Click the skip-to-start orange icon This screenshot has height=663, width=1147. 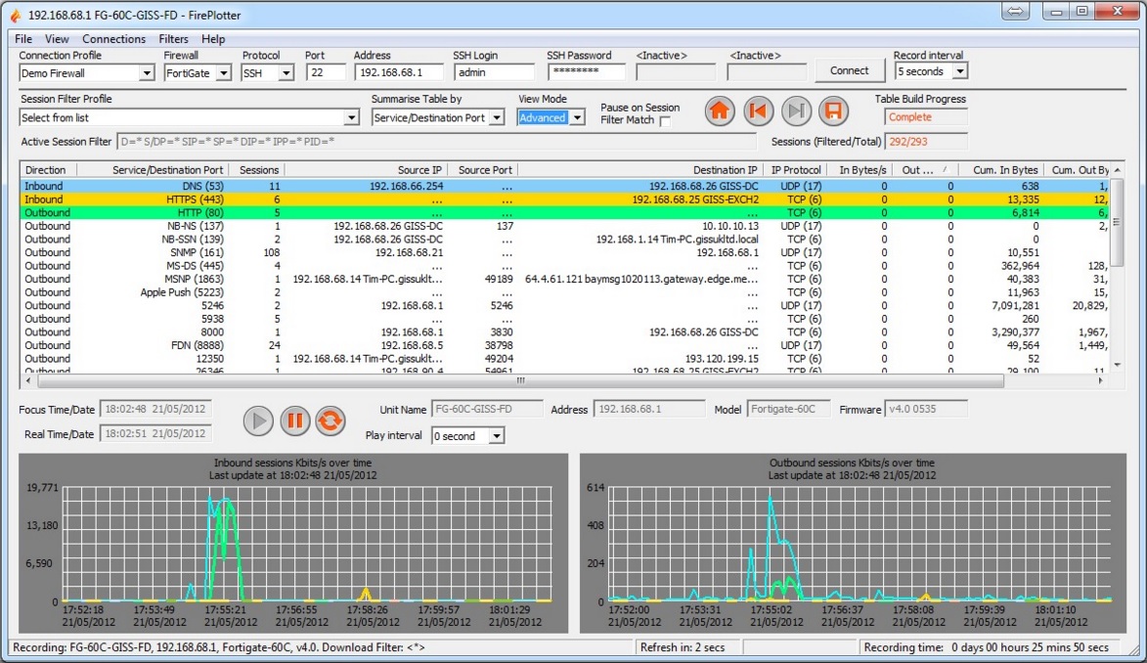(x=759, y=110)
